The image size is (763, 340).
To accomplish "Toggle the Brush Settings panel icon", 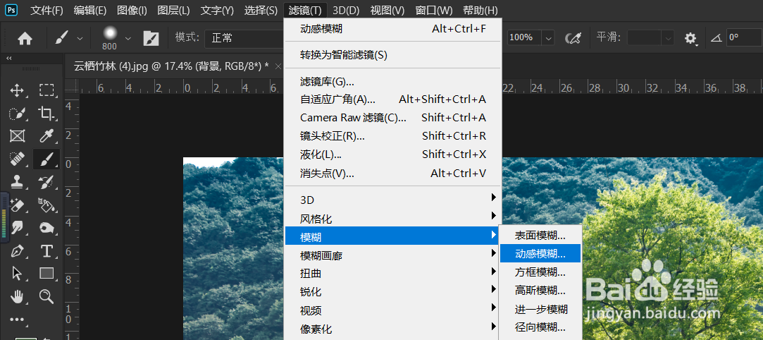I will [x=151, y=38].
